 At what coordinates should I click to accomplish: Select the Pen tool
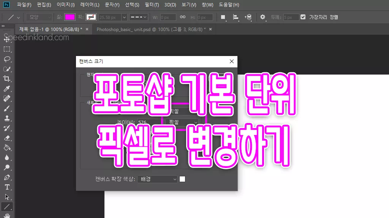(x=7, y=177)
